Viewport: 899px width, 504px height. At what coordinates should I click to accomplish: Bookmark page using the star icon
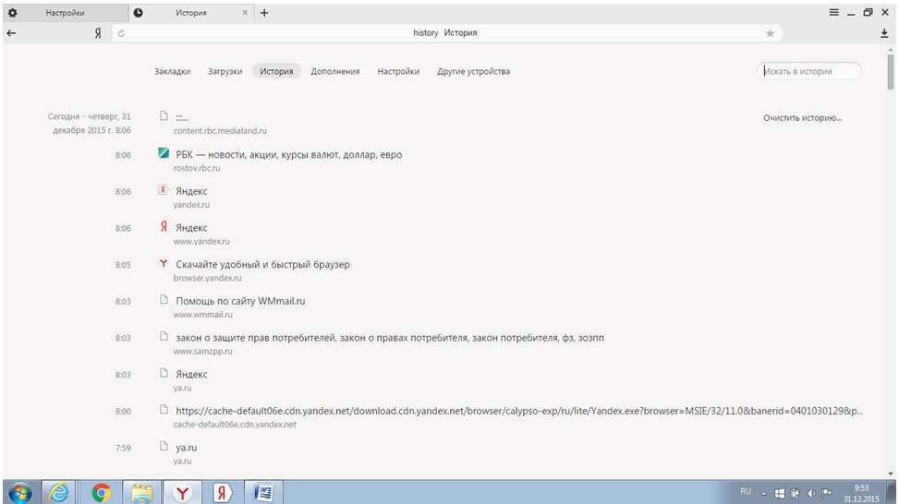(770, 33)
